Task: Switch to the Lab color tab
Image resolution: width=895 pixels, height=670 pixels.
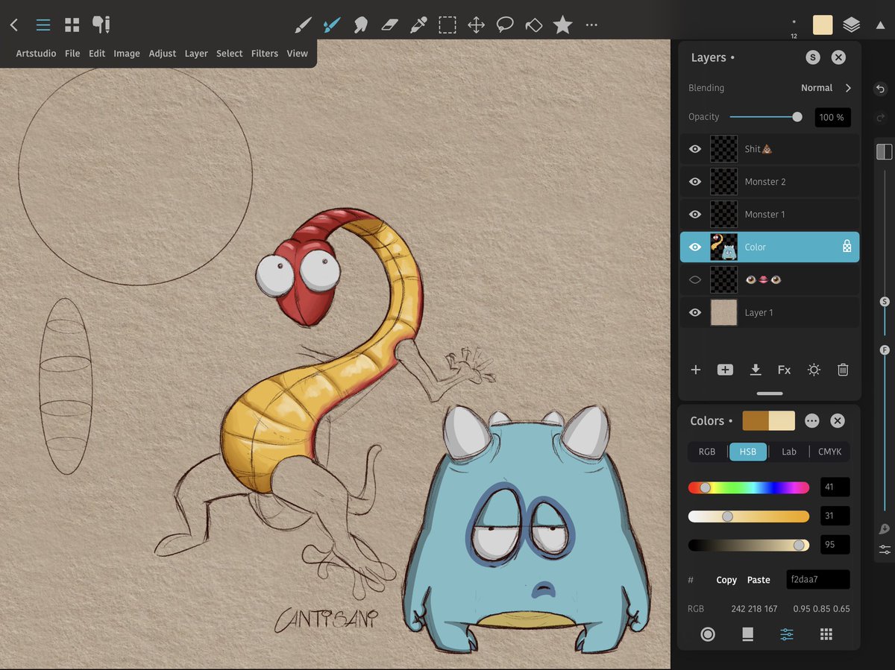Action: coord(788,452)
